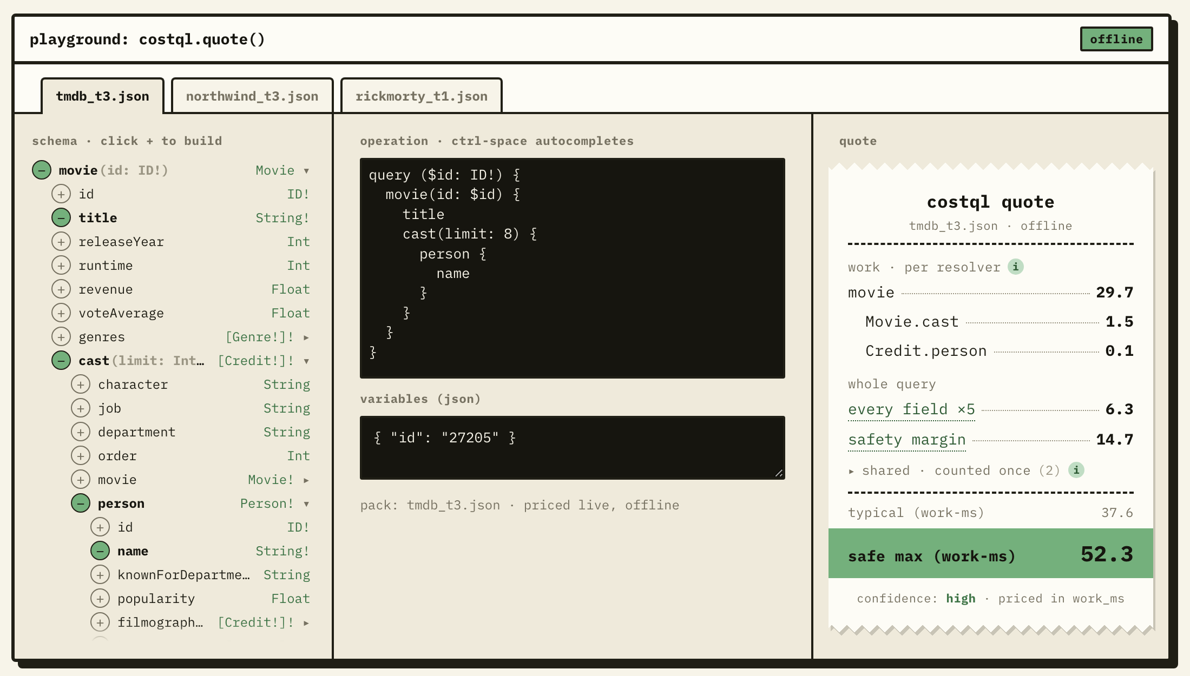Collapse the person Person! node arrow

[306, 504]
